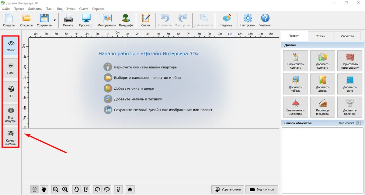Switch to План view mode
The width and height of the screenshot is (365, 195).
pyautogui.click(x=11, y=69)
